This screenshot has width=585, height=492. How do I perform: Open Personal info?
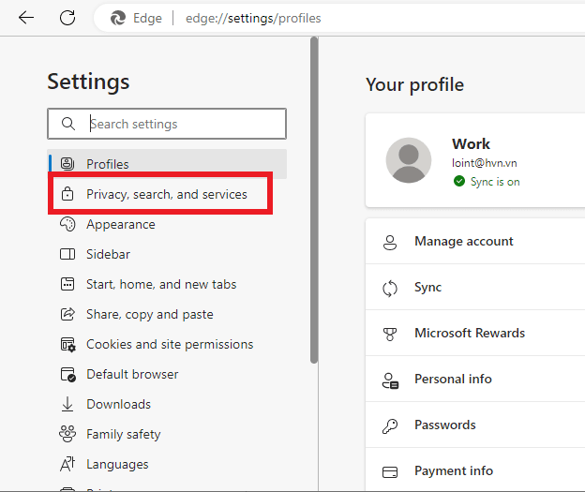pos(475,379)
